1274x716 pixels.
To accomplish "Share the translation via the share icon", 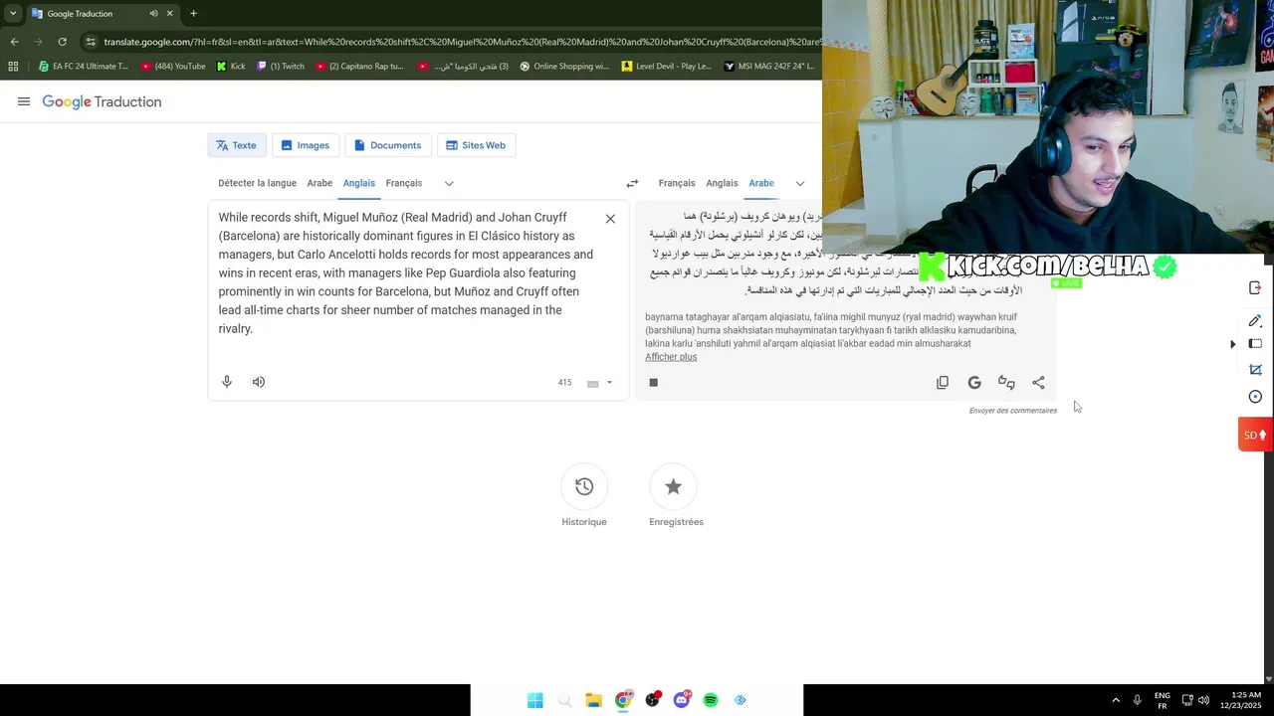I will (1038, 382).
